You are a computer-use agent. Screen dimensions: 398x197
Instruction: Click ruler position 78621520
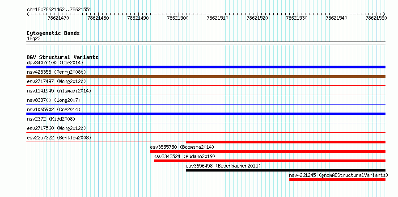tap(258, 18)
